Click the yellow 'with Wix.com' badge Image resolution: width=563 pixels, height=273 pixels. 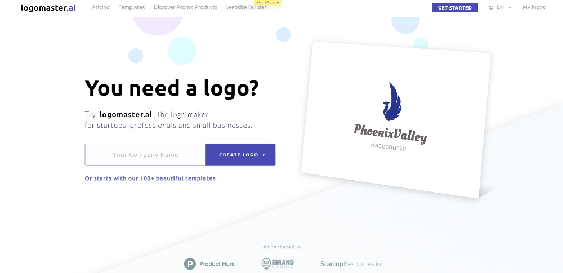[x=267, y=2]
